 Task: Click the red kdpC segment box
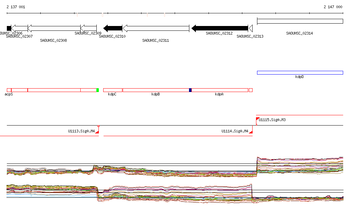point(113,90)
